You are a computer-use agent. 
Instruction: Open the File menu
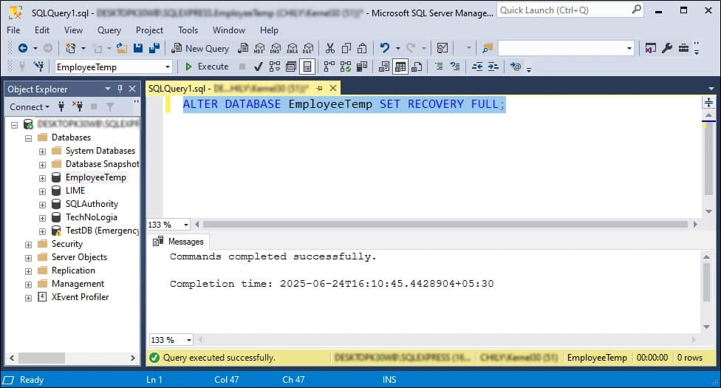point(13,30)
